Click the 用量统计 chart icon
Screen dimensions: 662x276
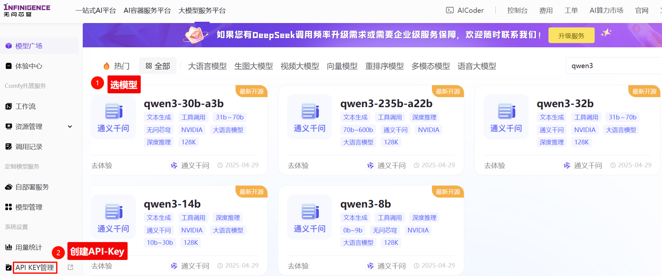point(9,247)
